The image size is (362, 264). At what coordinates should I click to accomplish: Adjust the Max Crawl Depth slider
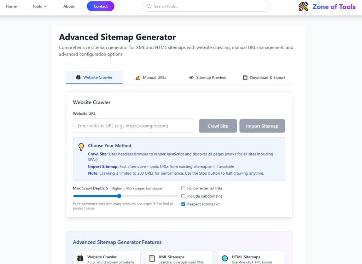119,196
